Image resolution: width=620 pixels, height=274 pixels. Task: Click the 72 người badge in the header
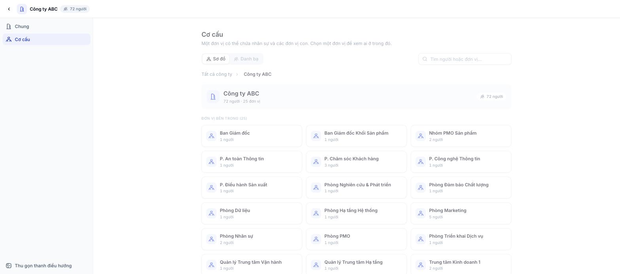[75, 9]
